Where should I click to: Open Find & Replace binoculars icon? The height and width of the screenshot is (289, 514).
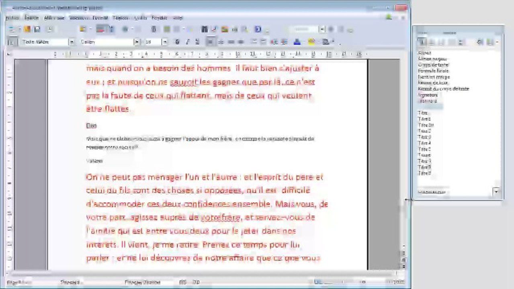coord(205,29)
